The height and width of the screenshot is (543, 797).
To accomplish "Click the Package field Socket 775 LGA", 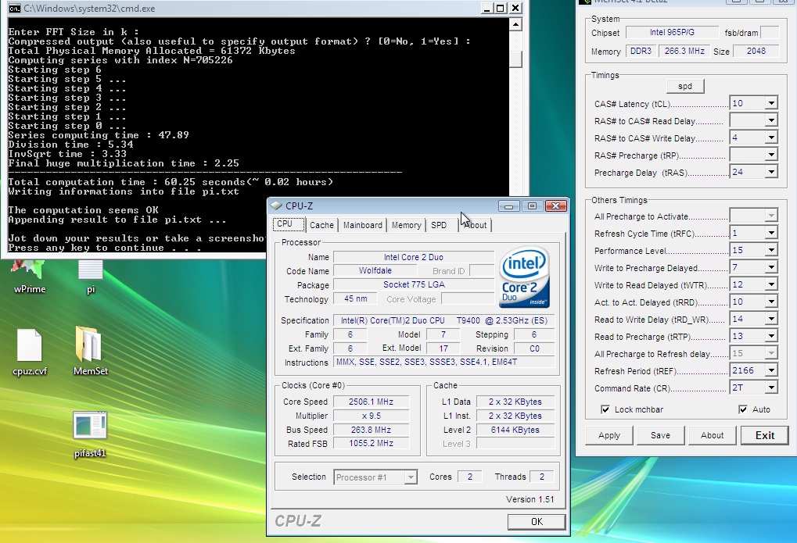I will (x=414, y=285).
